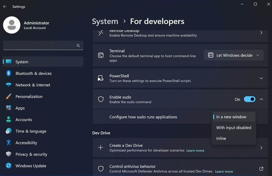
Task: Open Remote Desktop via its right chevron
Action: 261,32
